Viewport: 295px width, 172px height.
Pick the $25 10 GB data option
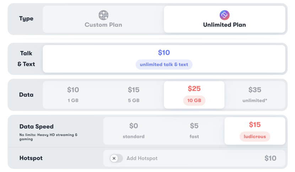(194, 94)
